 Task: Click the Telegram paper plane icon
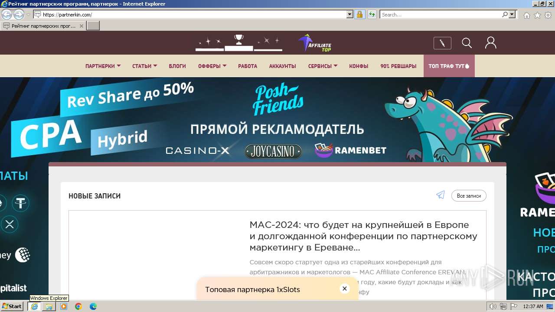(441, 195)
